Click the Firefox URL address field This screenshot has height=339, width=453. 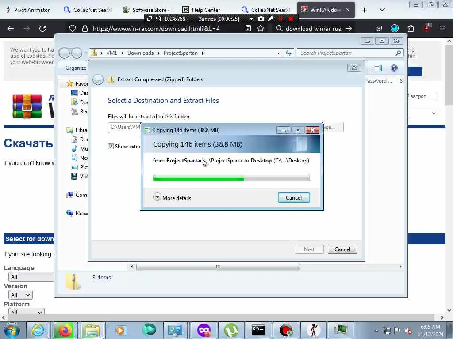156,29
